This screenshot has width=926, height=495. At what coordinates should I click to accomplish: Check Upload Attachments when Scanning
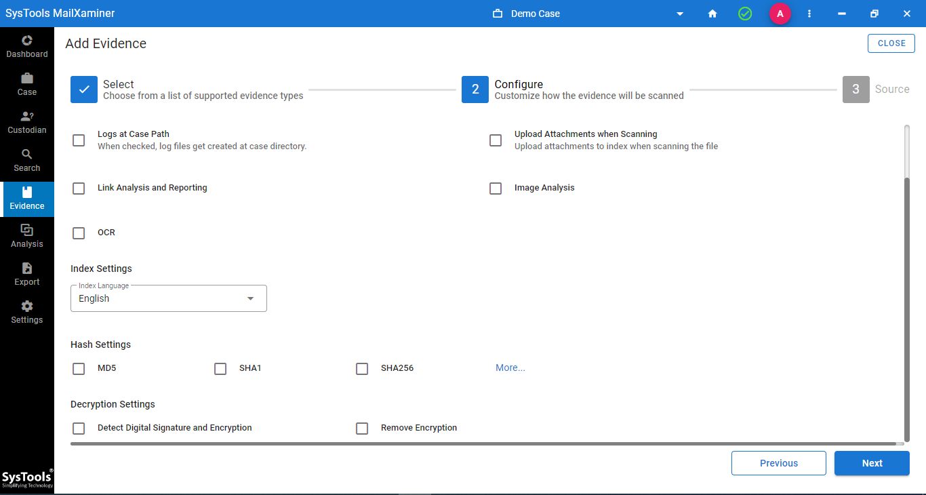496,140
